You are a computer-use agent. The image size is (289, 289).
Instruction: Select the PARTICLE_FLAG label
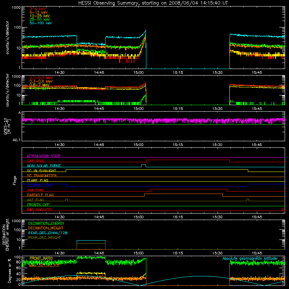point(40,195)
